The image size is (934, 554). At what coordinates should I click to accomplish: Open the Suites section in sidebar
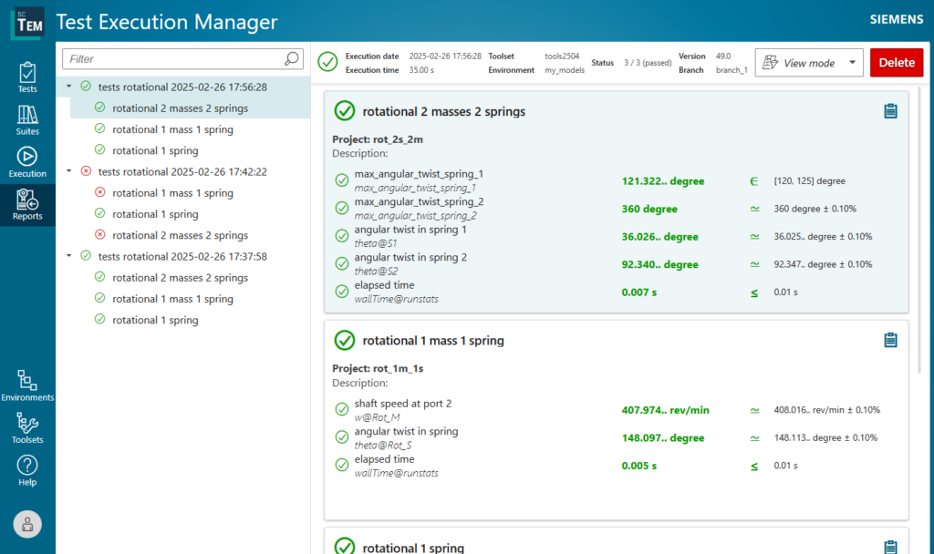tap(27, 119)
